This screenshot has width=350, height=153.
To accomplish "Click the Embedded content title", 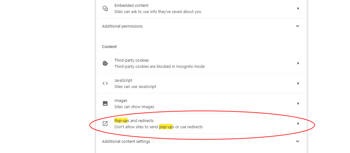I will [x=131, y=5].
